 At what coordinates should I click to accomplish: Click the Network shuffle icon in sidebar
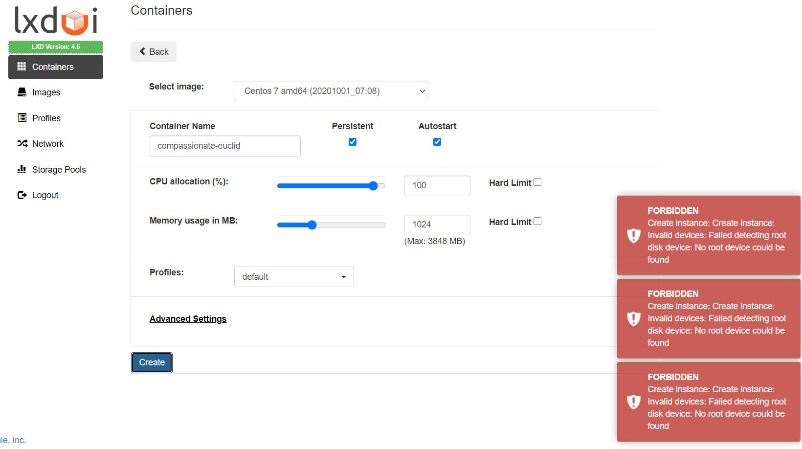22,143
